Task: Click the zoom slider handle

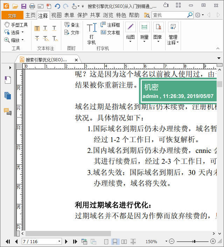Action: [x=195, y=241]
